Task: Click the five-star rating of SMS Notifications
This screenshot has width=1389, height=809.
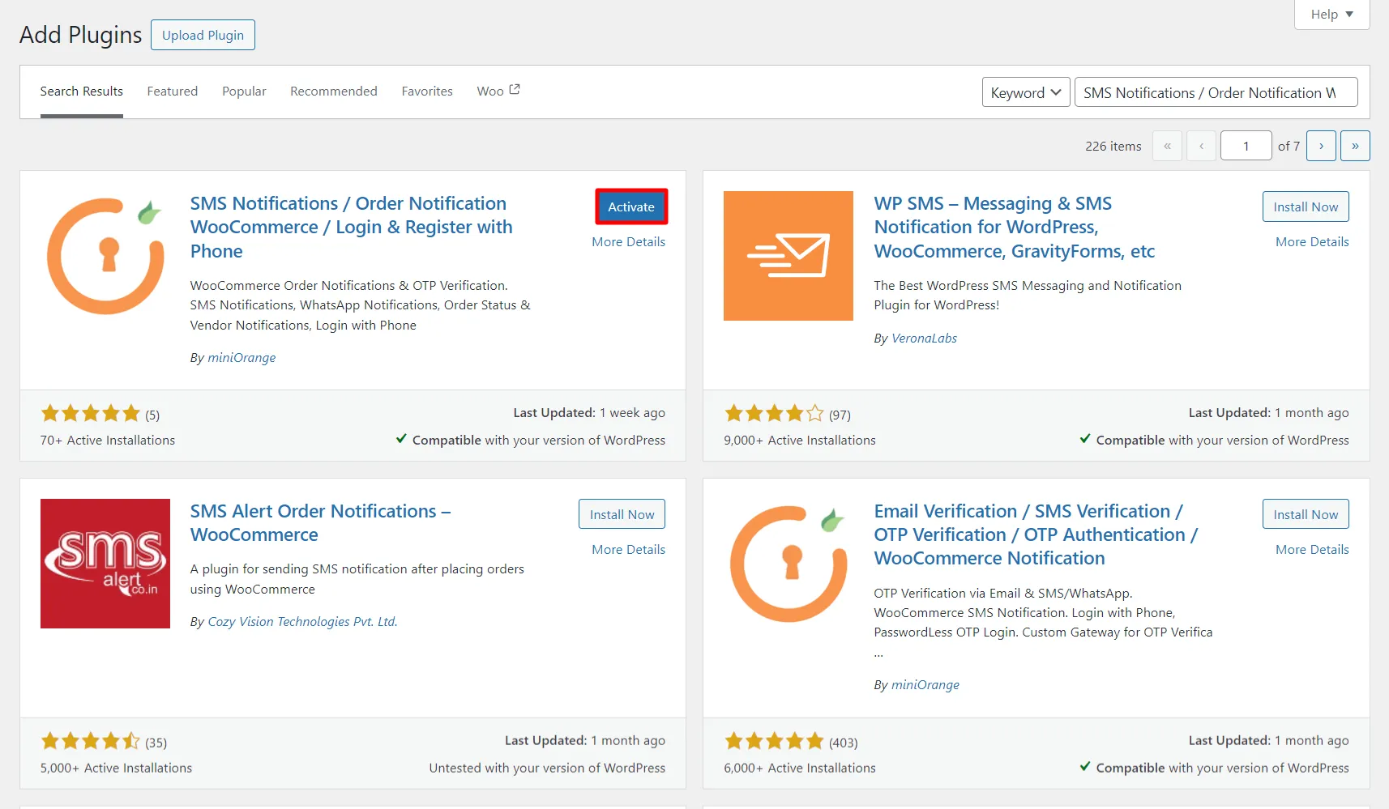Action: coord(90,414)
